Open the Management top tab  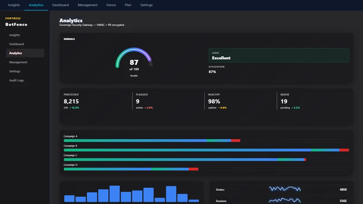tap(88, 5)
